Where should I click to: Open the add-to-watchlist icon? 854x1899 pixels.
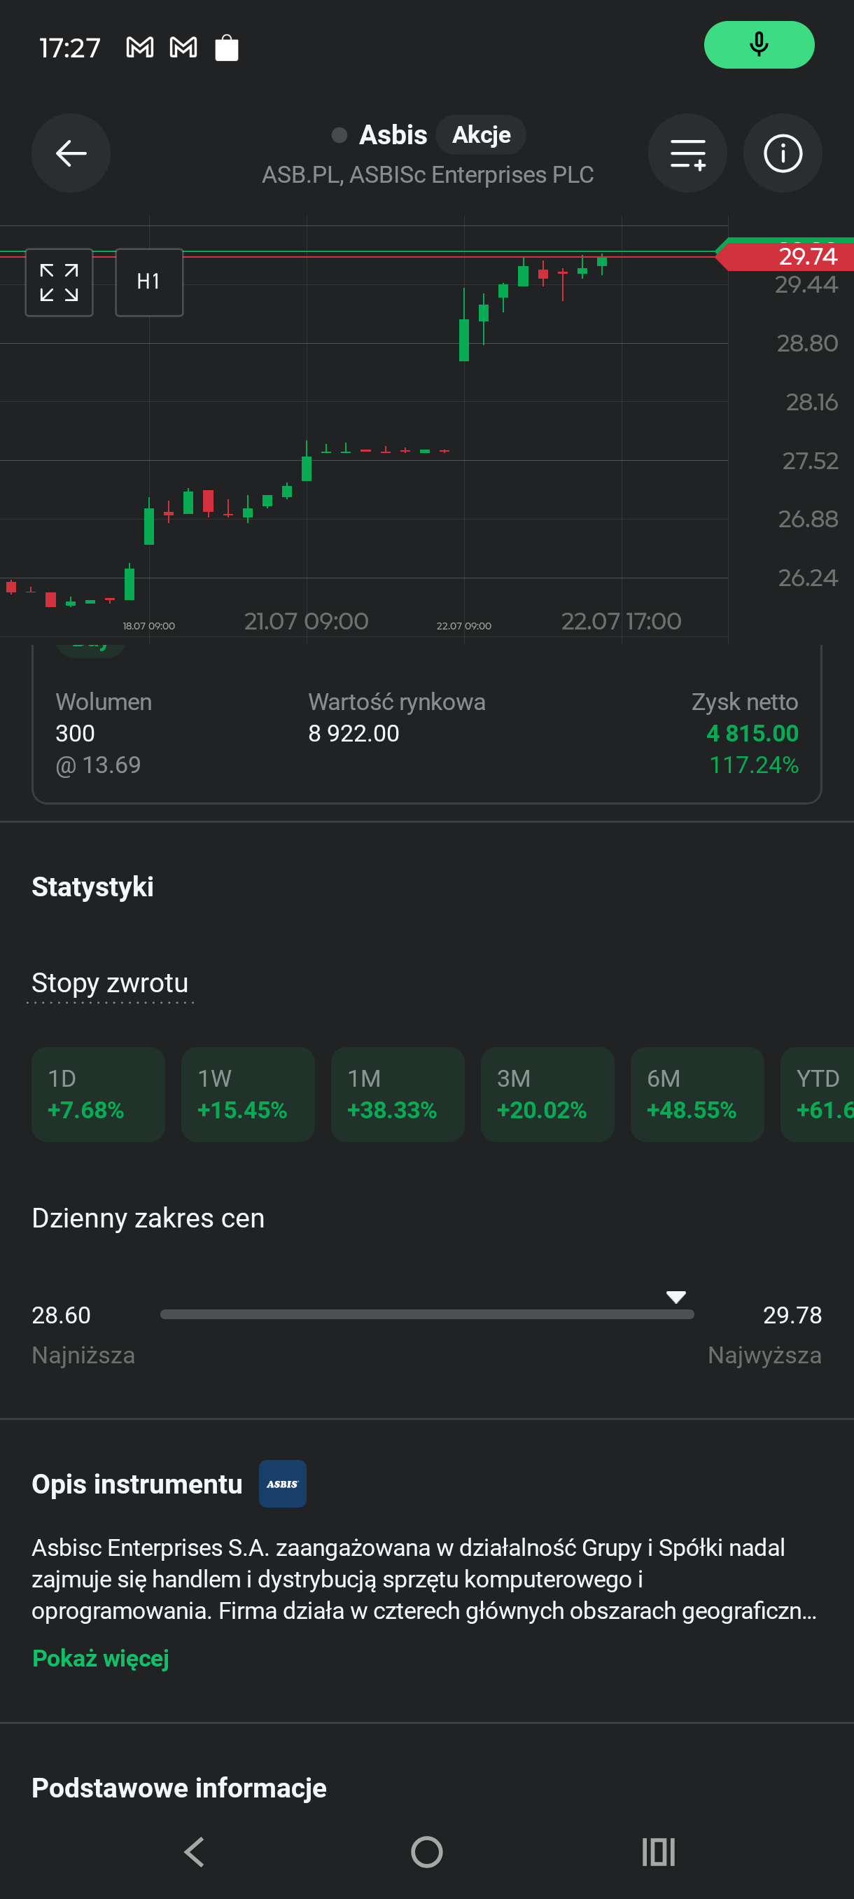[687, 153]
